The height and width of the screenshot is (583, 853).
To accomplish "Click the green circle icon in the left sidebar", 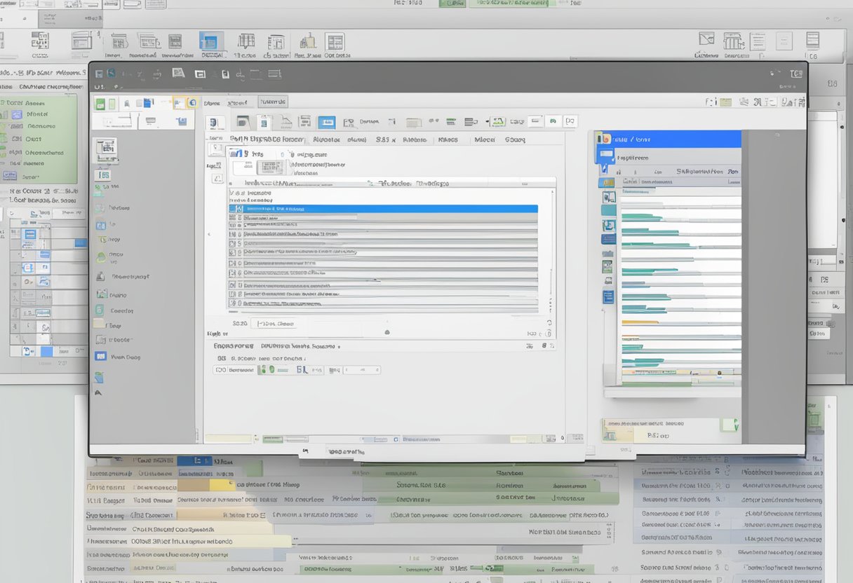I will point(100,257).
